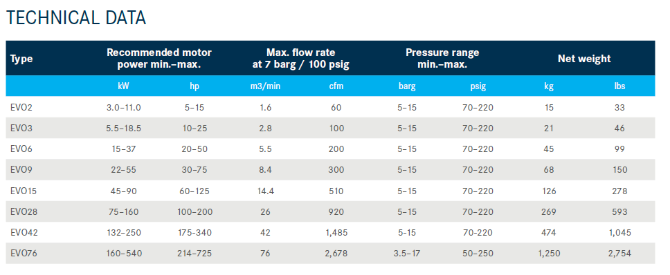Click the EVO15 type cell
Viewport: 670px width, 275px height.
coord(24,191)
